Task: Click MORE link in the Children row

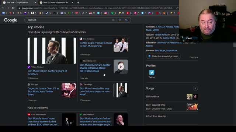Action: tap(156, 30)
